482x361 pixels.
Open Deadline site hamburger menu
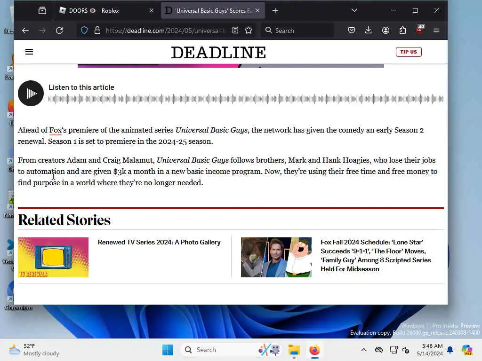pyautogui.click(x=29, y=52)
